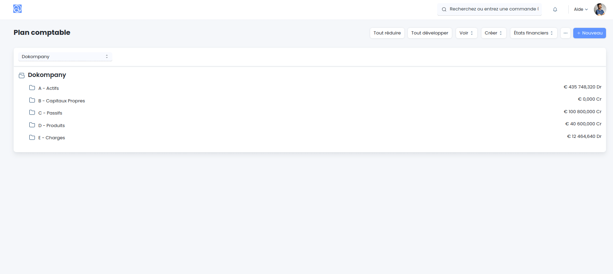Click the folder icon beside B - Capitaux Propres

[x=32, y=100]
